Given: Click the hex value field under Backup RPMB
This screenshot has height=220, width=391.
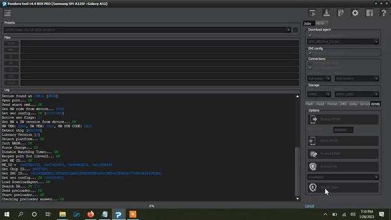Looking at the screenshot, I should click(343, 130).
